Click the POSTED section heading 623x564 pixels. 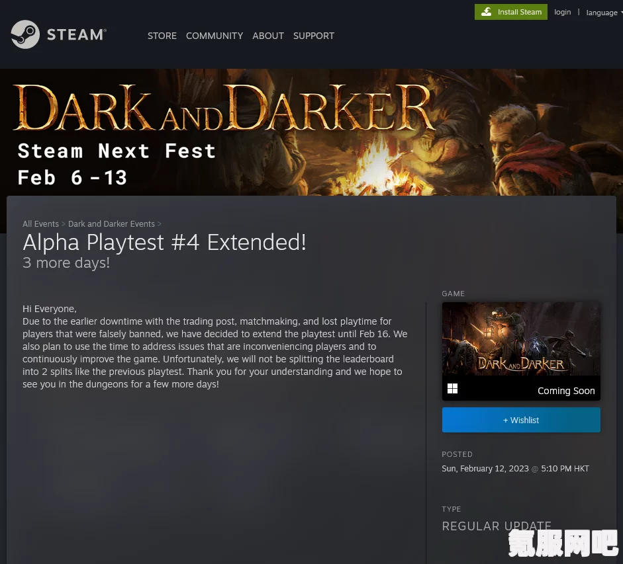tap(457, 454)
